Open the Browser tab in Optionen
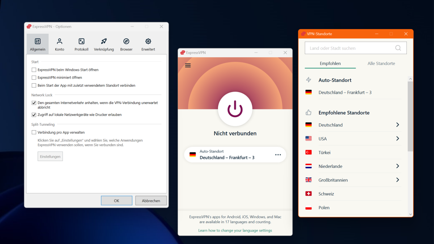 tap(126, 44)
